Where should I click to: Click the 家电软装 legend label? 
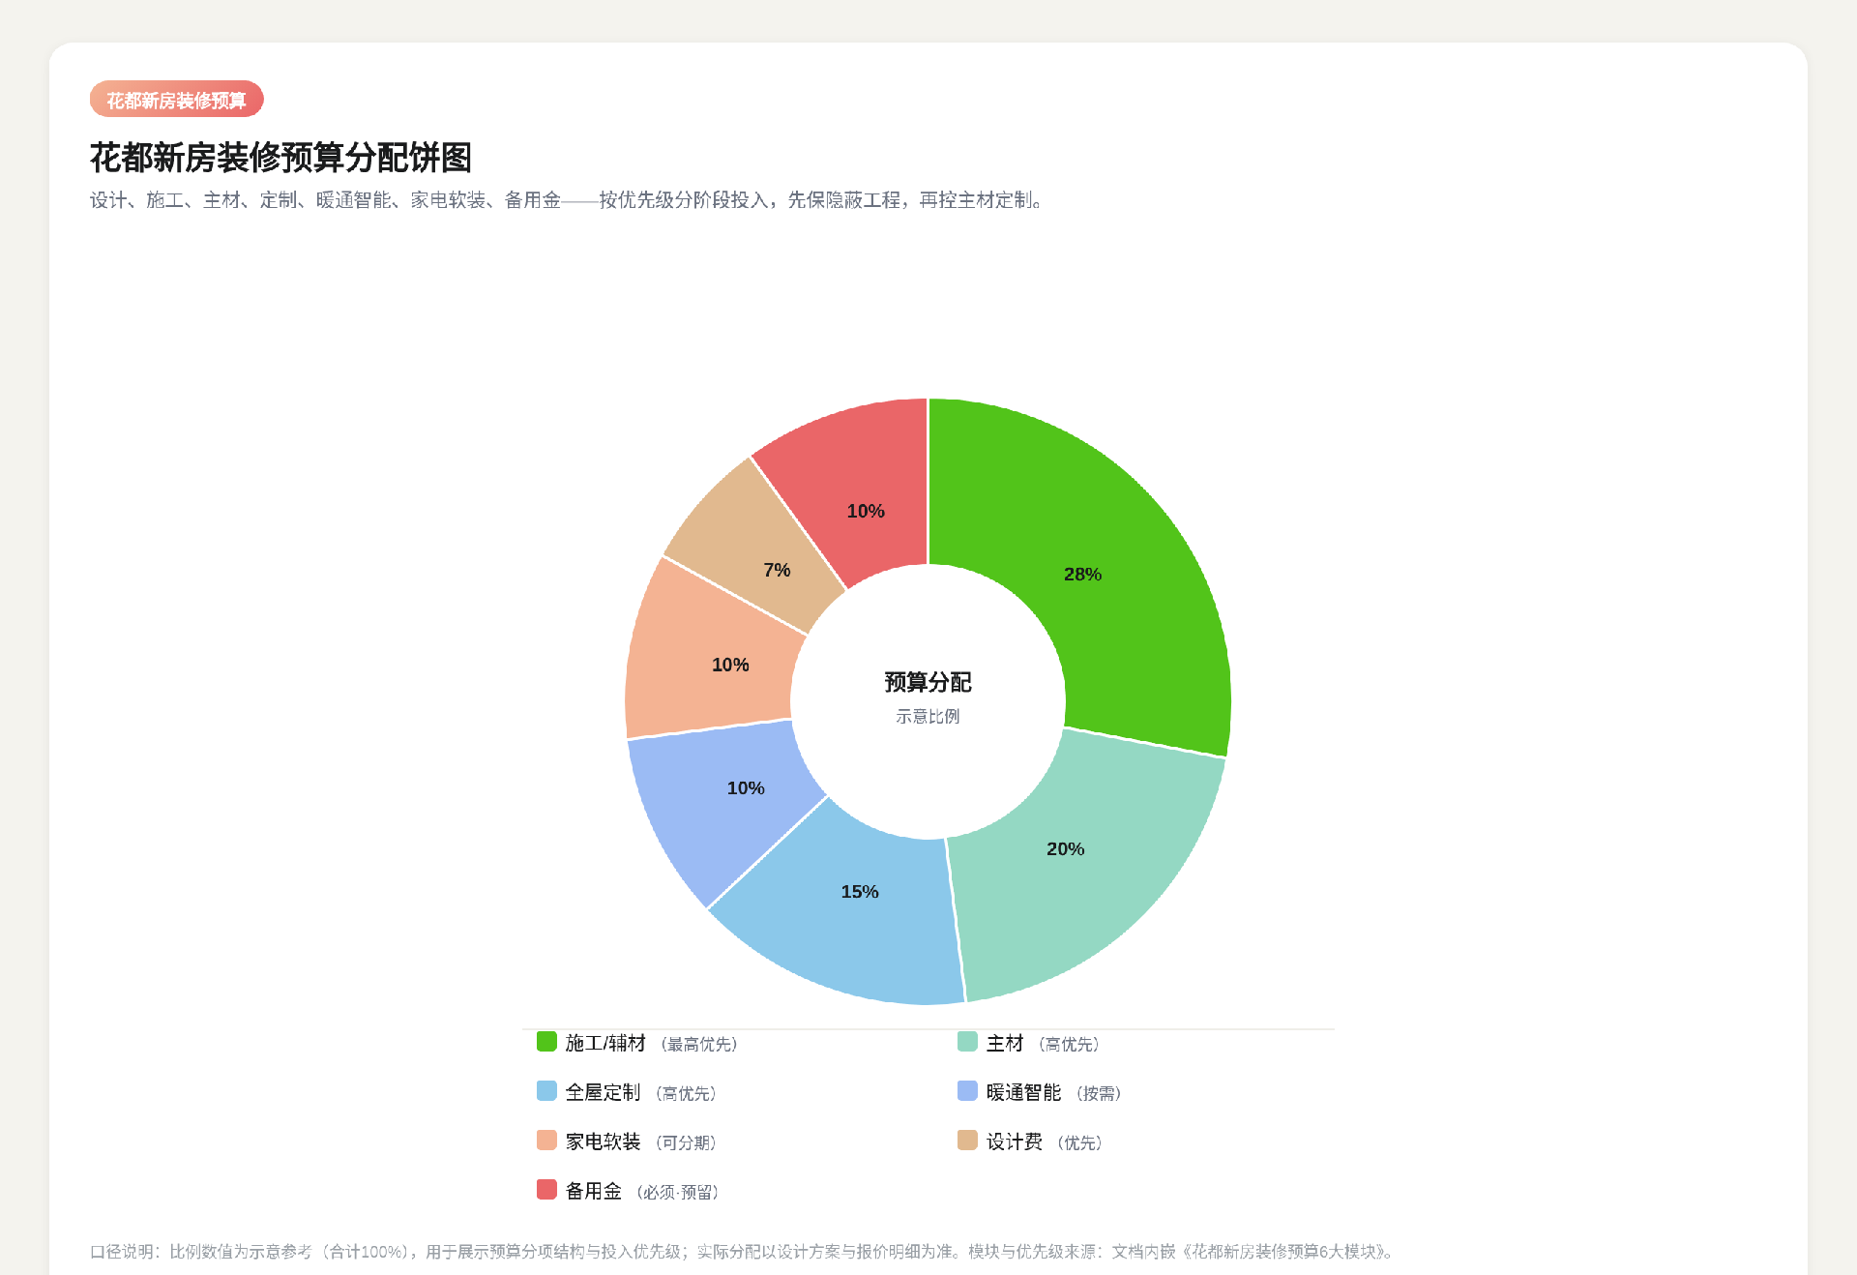(x=603, y=1142)
